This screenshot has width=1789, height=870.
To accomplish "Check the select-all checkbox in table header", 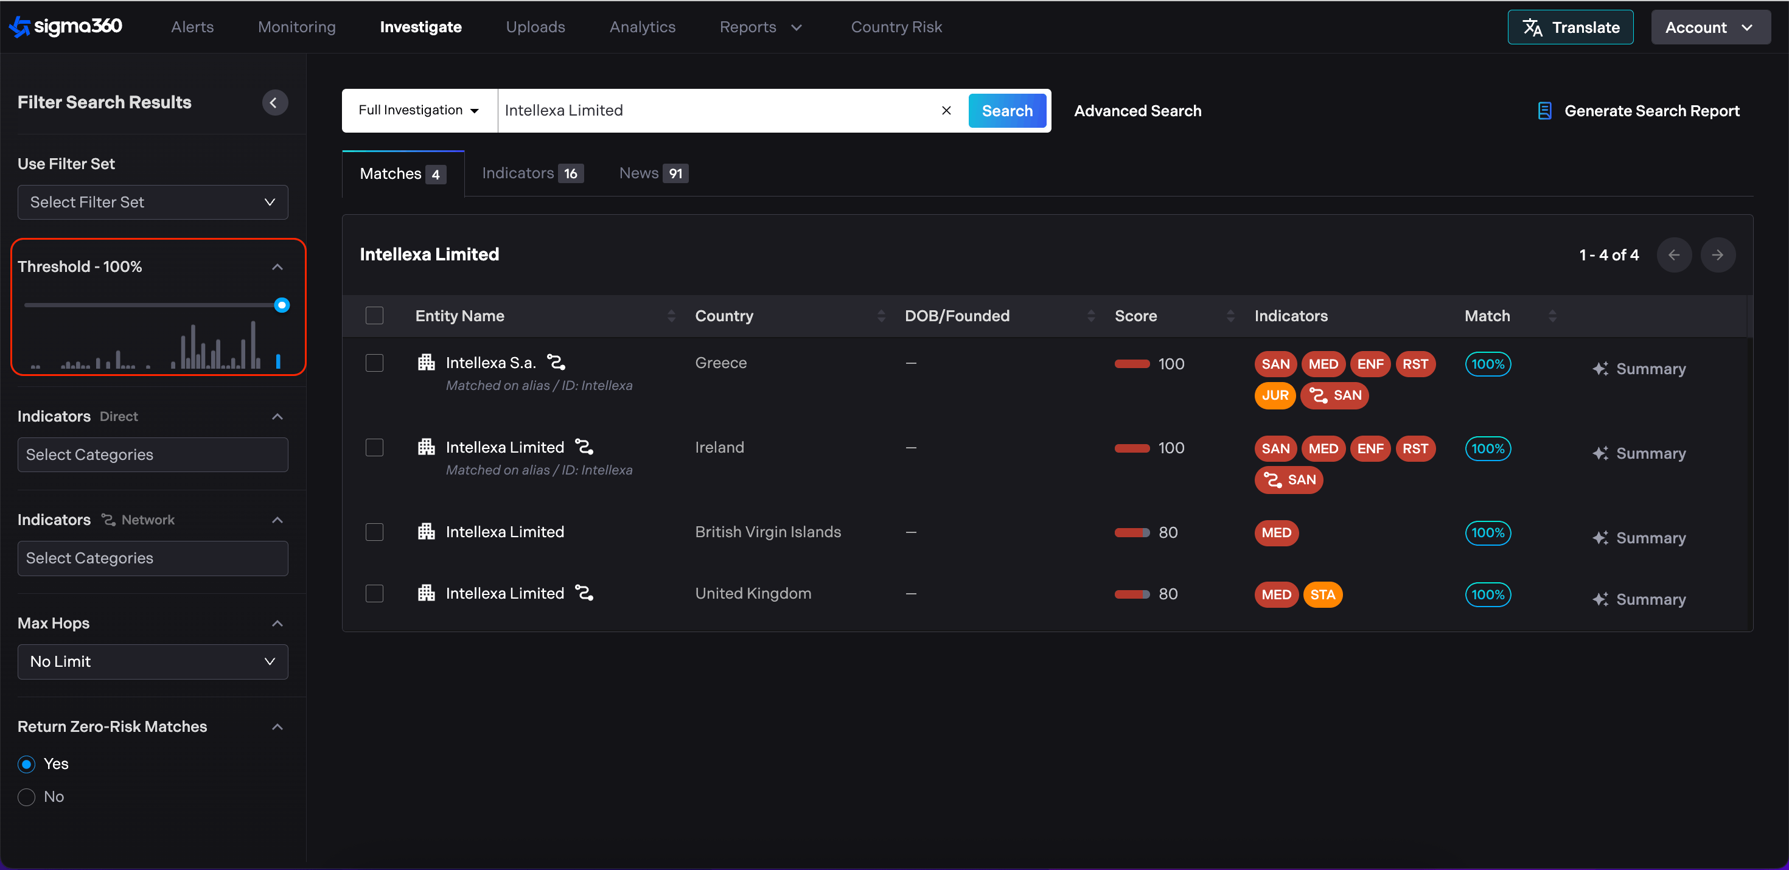I will click(374, 316).
